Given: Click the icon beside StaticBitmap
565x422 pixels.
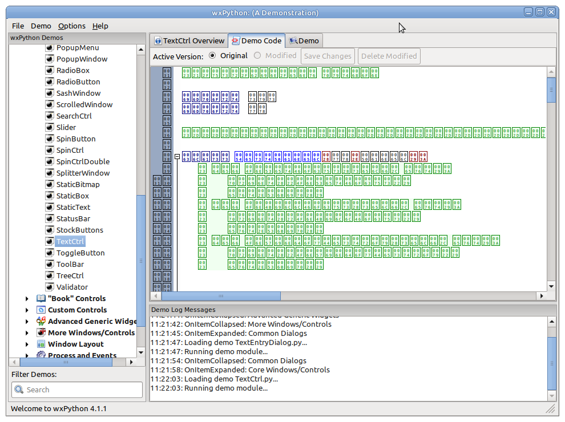Looking at the screenshot, I should 50,184.
